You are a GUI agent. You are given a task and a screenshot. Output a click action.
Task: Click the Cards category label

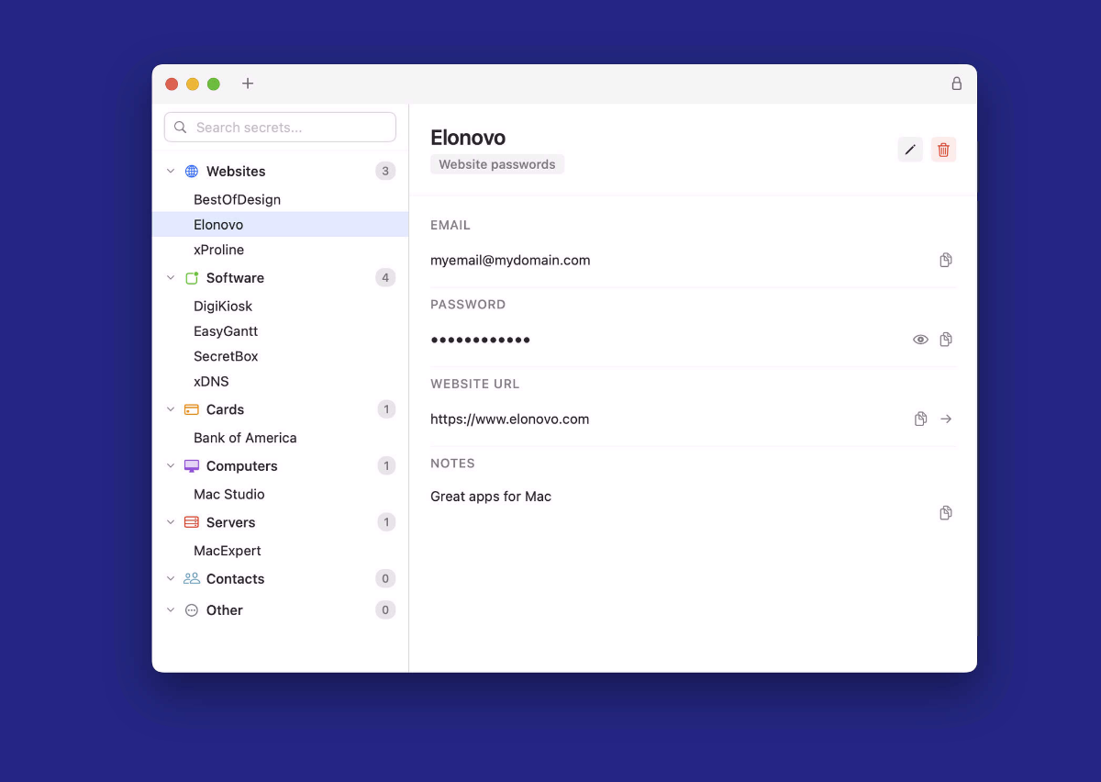225,409
